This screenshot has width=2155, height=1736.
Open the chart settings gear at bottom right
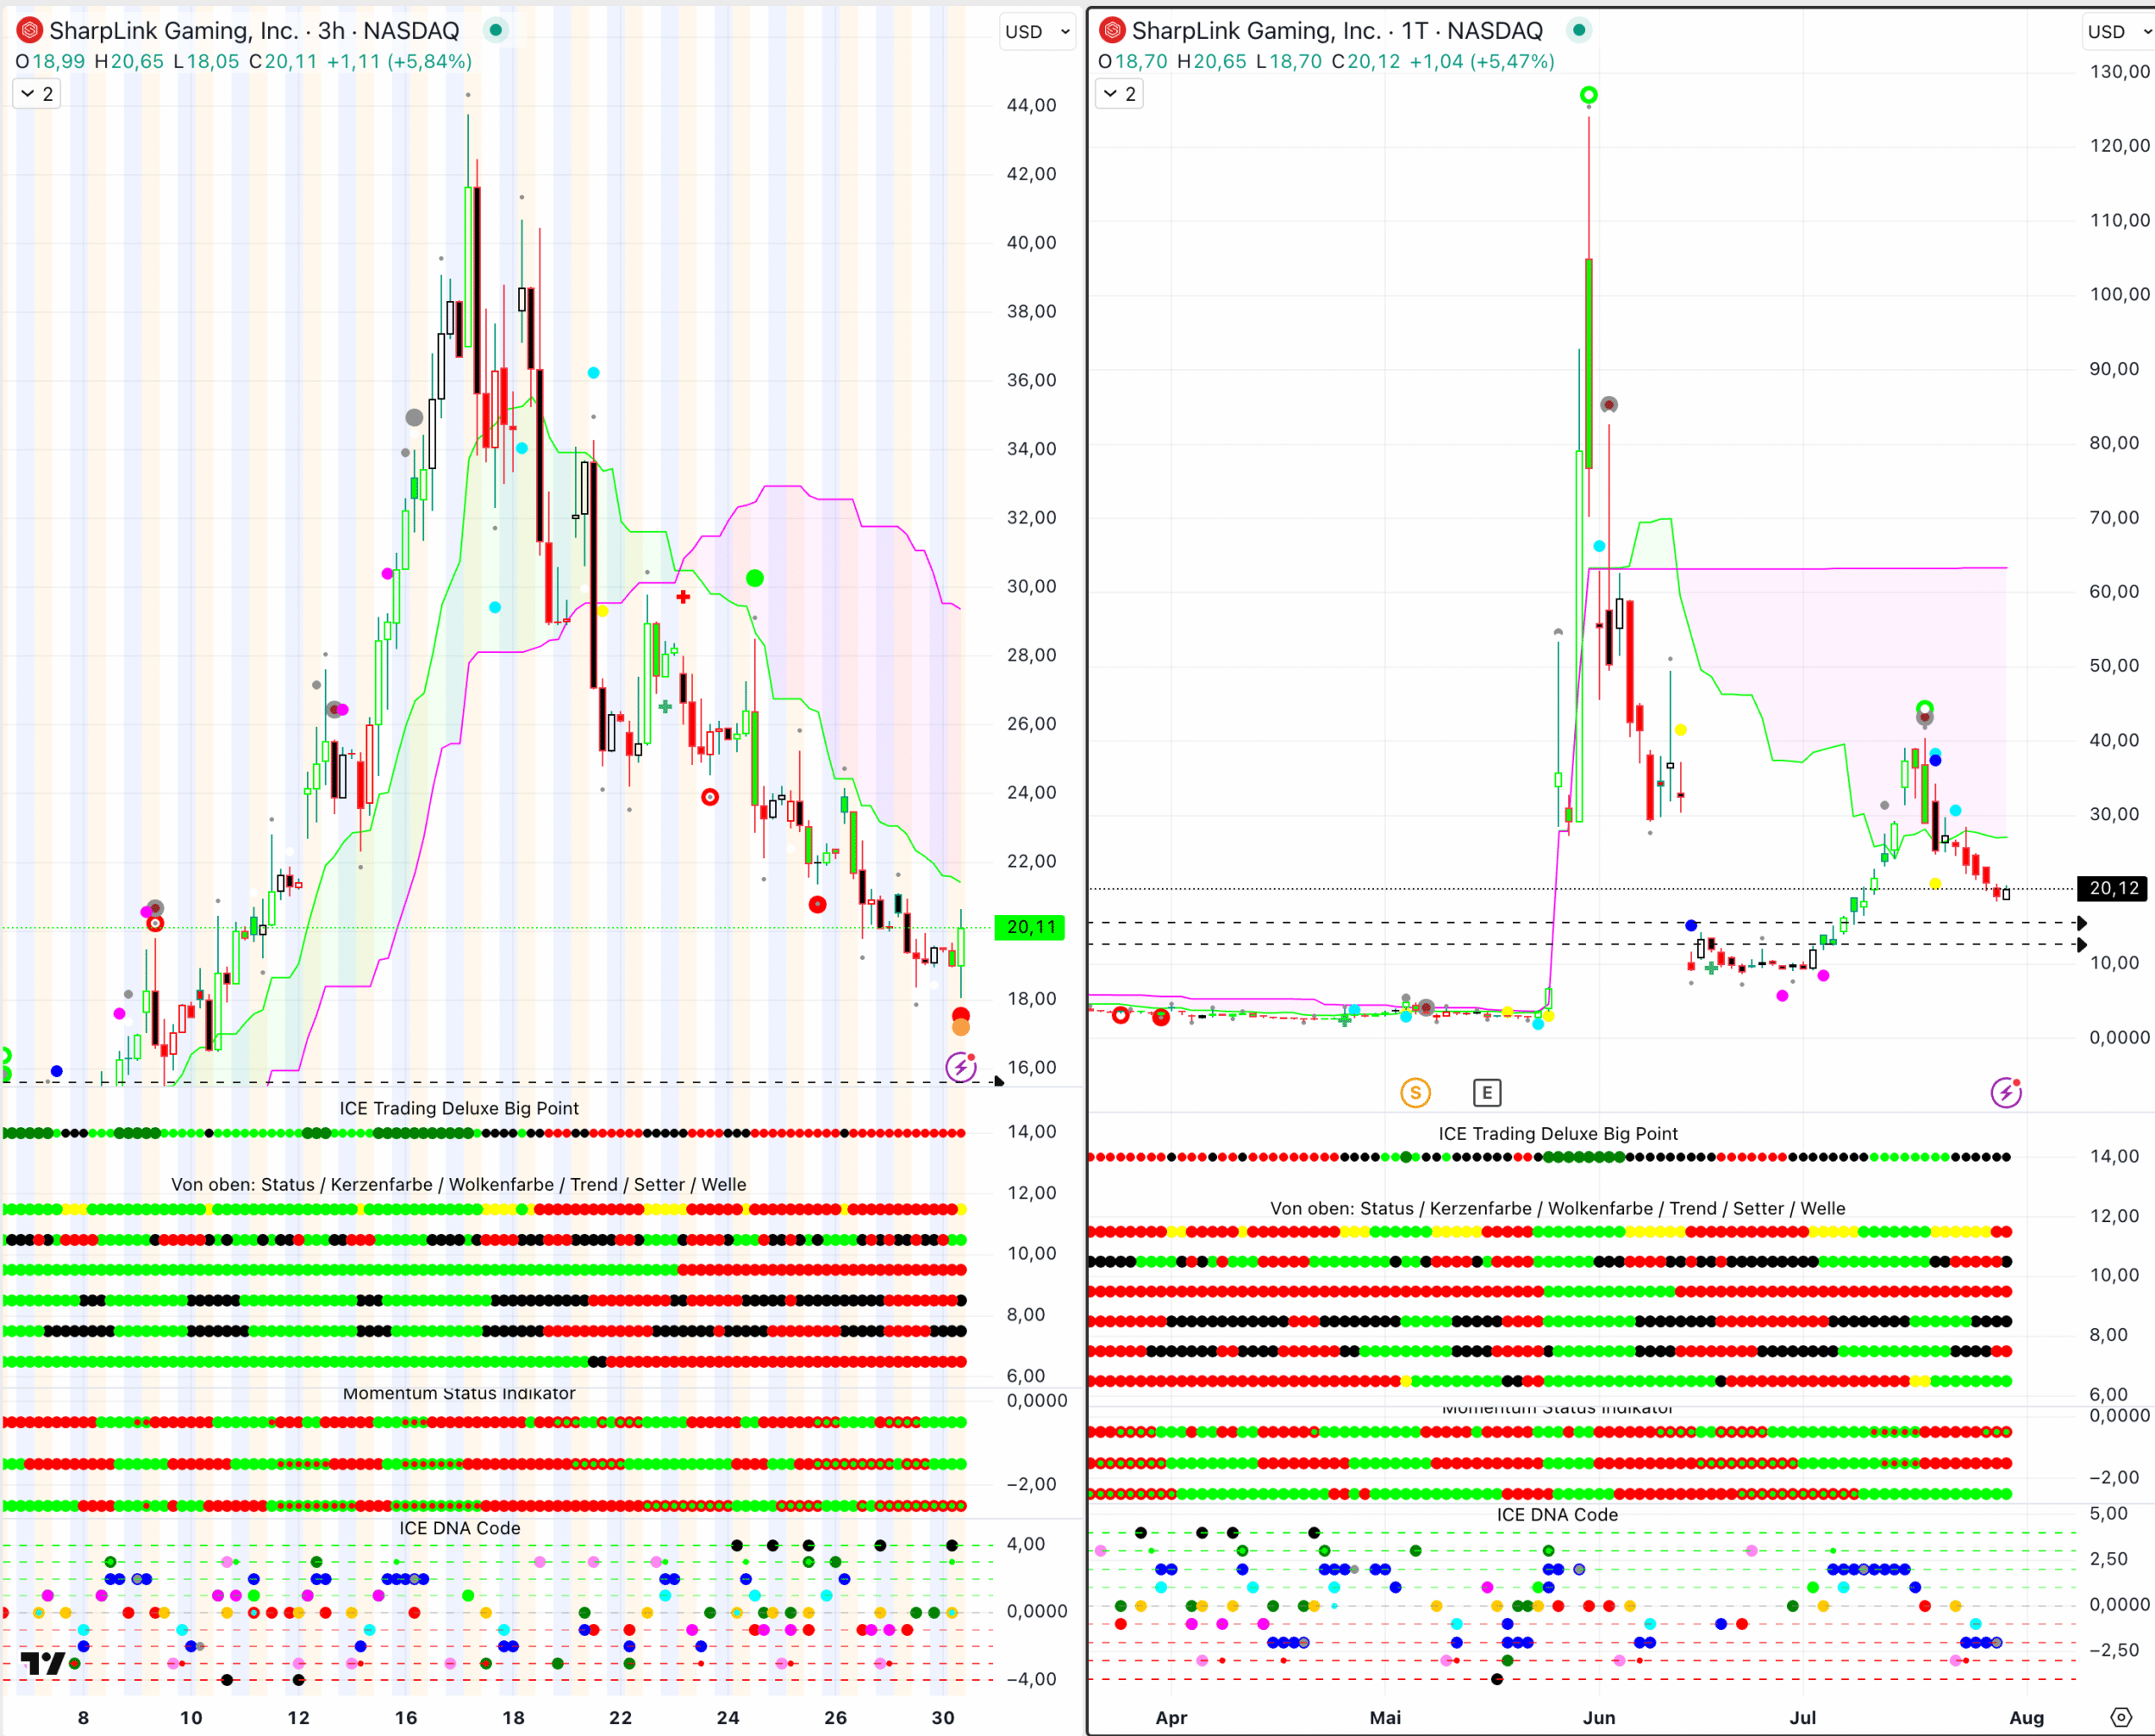click(2121, 1717)
